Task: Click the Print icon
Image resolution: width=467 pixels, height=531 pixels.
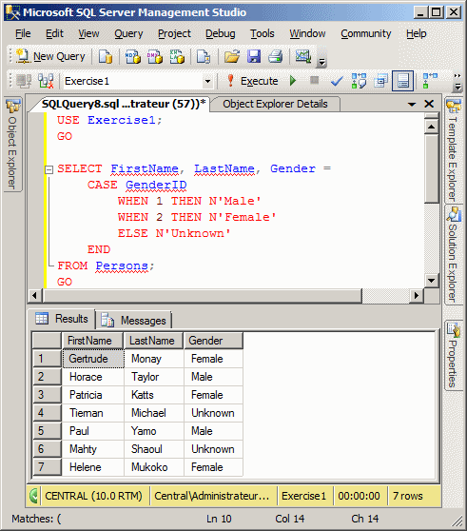Action: pos(276,56)
